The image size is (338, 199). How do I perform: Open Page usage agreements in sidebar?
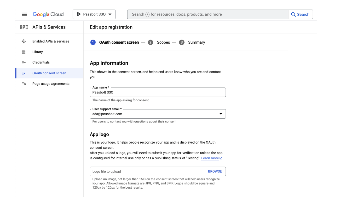click(x=51, y=84)
